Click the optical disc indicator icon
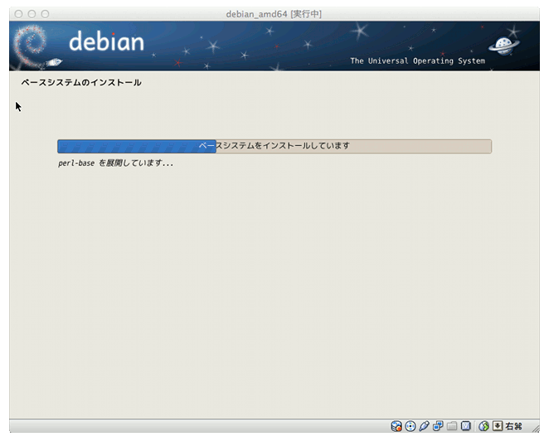549x446 pixels. pyautogui.click(x=411, y=426)
